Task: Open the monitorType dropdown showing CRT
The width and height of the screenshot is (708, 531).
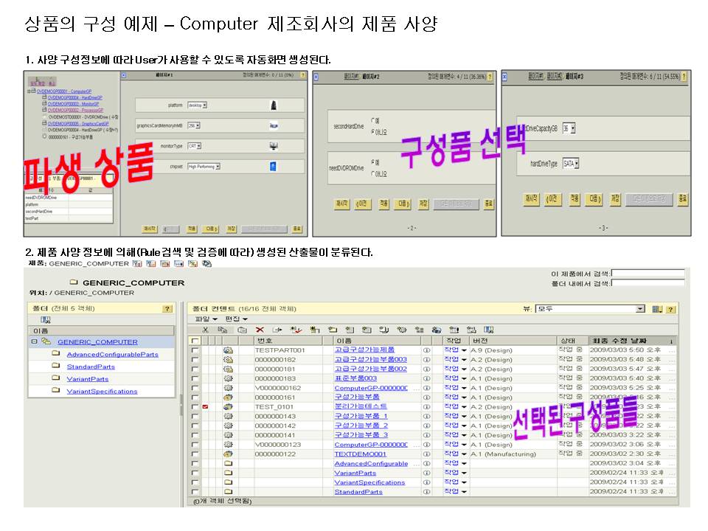Action: click(195, 146)
